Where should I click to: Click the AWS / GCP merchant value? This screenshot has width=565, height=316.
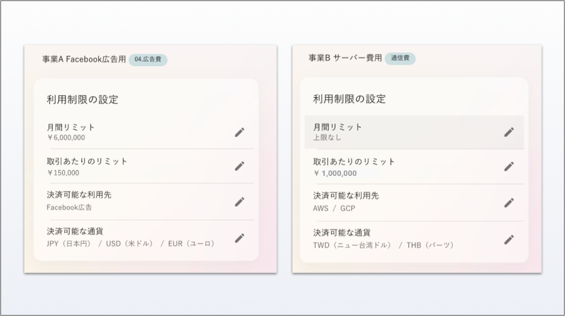(334, 208)
